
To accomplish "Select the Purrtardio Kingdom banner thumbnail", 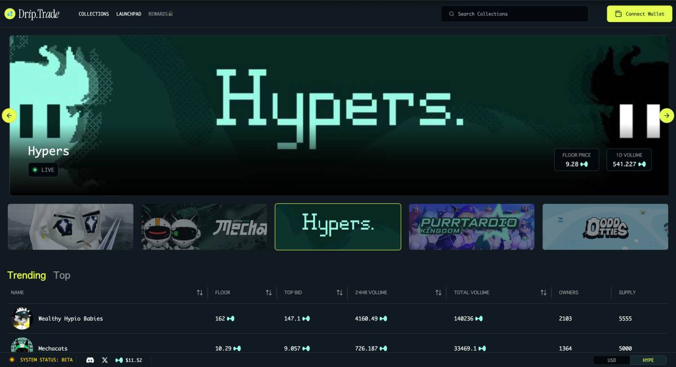I will pyautogui.click(x=472, y=227).
